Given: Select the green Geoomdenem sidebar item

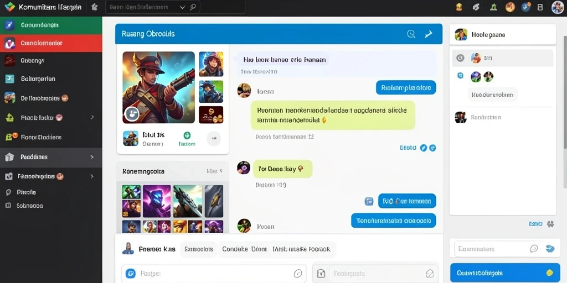Looking at the screenshot, I should 51,25.
